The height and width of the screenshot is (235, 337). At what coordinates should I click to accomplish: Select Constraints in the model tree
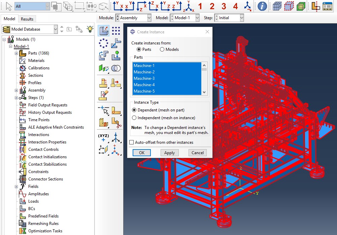(38, 172)
